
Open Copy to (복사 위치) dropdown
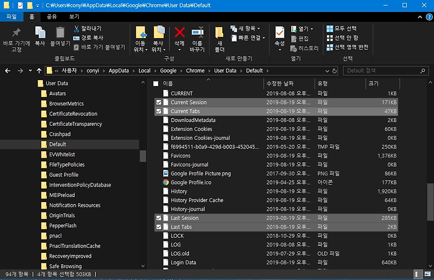159,39
